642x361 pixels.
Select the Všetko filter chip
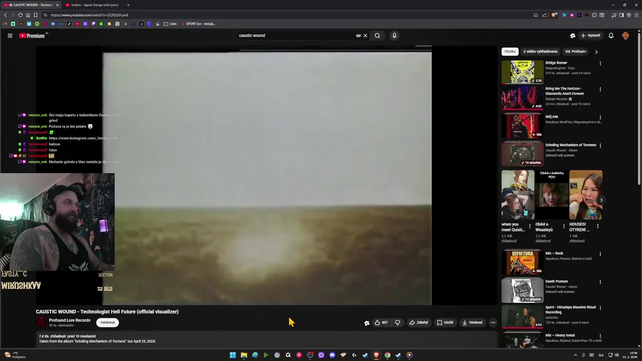point(510,51)
